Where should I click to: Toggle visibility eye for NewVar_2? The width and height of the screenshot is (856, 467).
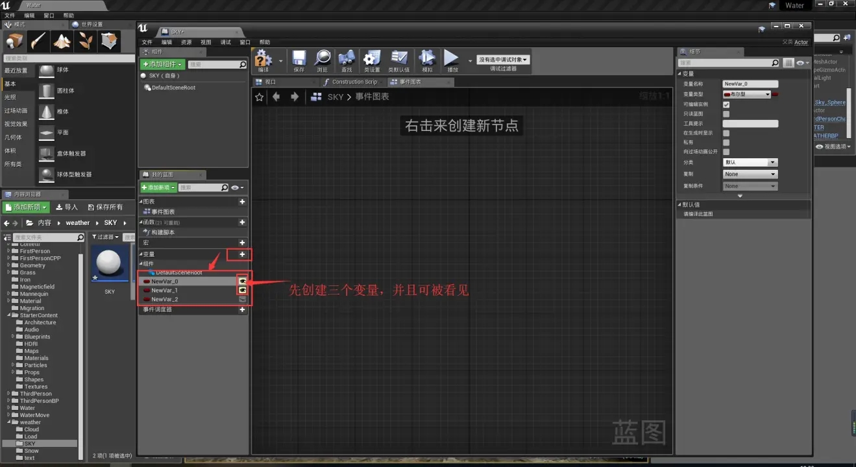243,299
